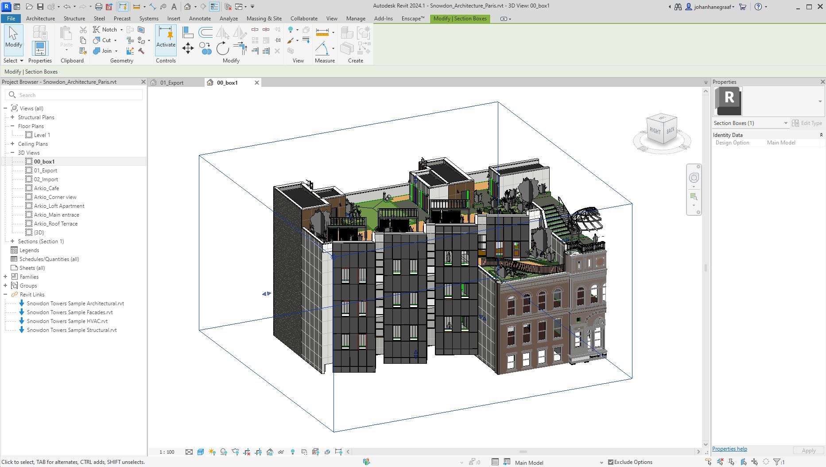Toggle Sun Path in view control bar
Screen dimensions: 826x467
point(212,452)
